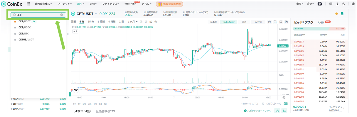
Task: Collapse the indicator legend showing 2
Action: click(x=75, y=31)
